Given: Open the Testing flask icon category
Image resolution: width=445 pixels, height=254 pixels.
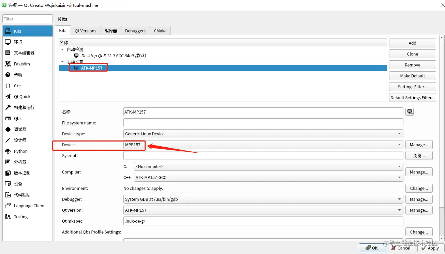Looking at the screenshot, I should point(8,216).
